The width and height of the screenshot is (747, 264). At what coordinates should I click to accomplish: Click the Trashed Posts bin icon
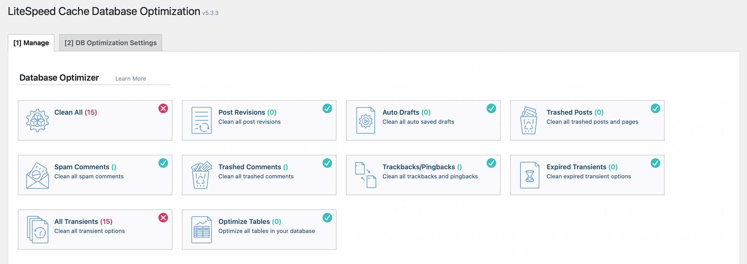coord(529,120)
